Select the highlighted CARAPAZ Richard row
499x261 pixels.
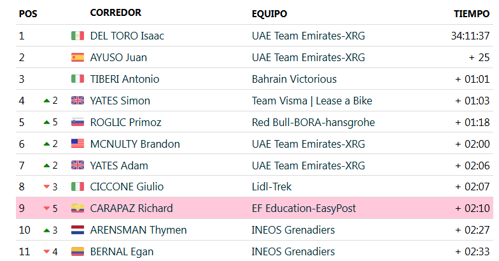255,208
